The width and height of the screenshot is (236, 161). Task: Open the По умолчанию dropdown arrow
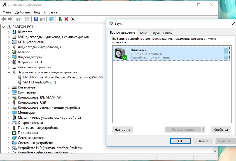coord(203,130)
